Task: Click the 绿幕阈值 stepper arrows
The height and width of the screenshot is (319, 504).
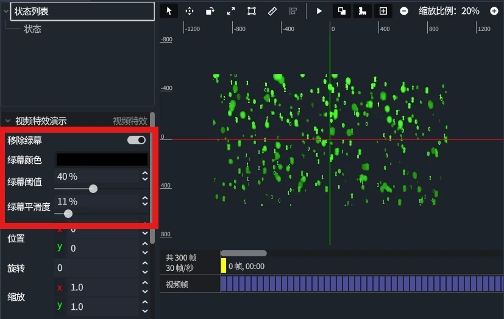Action: [x=144, y=177]
